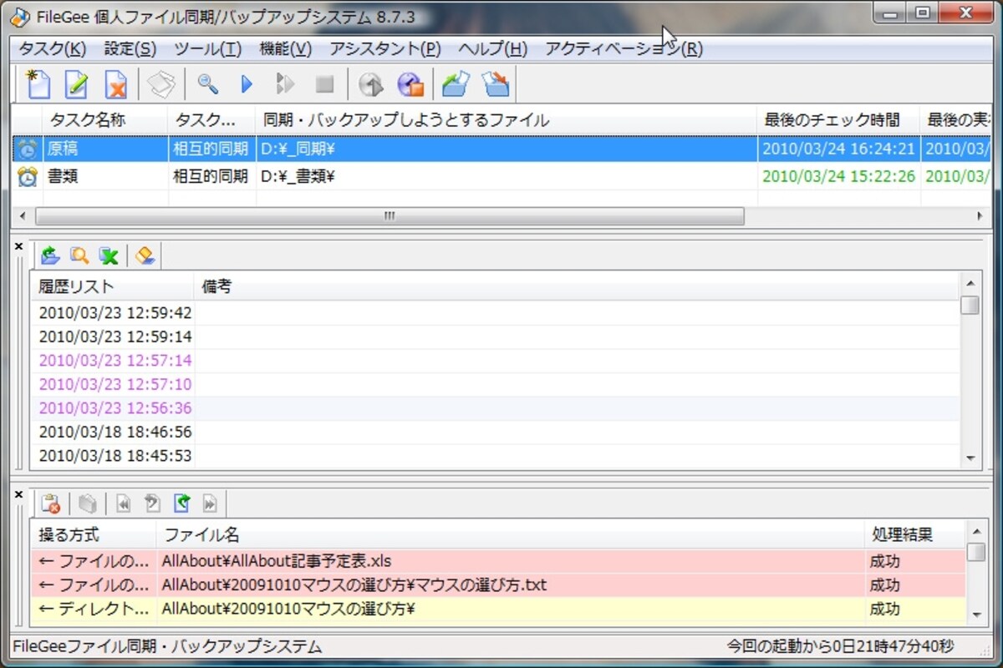Select the 書類 task row
1003x668 pixels.
pyautogui.click(x=501, y=177)
